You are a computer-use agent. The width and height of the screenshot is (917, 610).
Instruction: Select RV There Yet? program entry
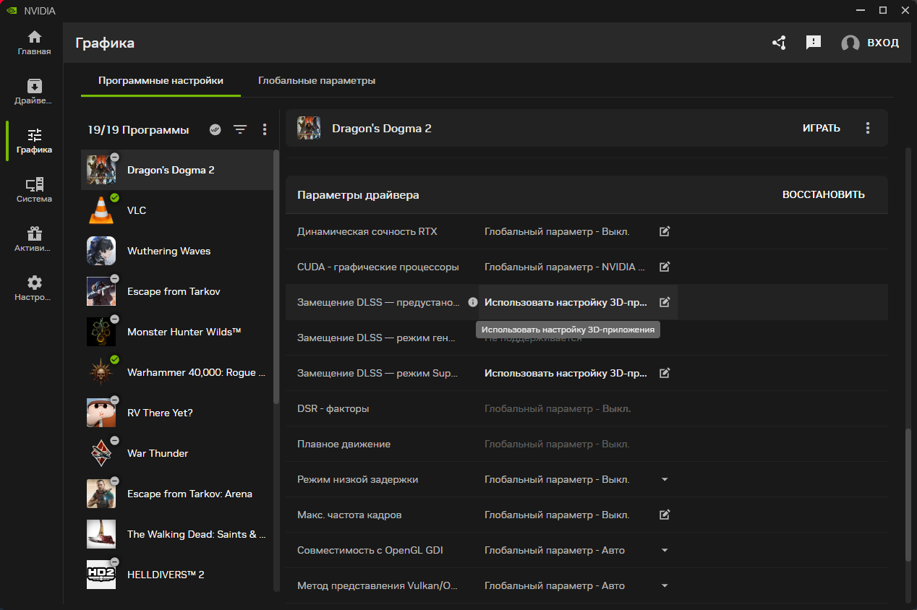[177, 413]
